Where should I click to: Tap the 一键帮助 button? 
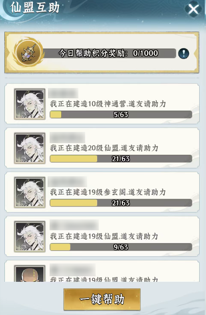point(102,299)
